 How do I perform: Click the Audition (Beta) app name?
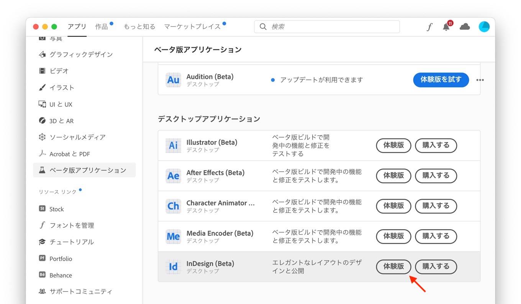click(x=210, y=77)
